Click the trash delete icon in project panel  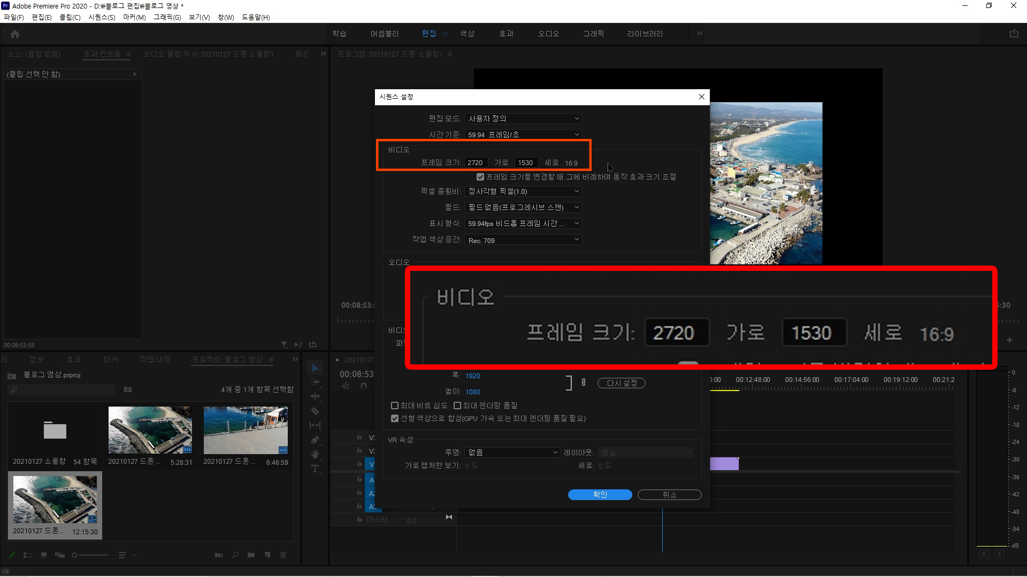pyautogui.click(x=283, y=555)
